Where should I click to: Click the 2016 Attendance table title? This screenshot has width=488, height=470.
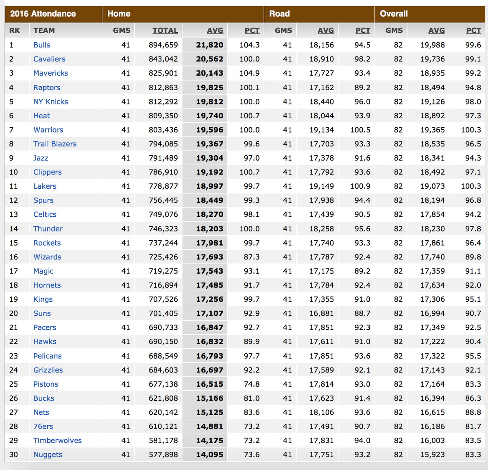tap(43, 14)
